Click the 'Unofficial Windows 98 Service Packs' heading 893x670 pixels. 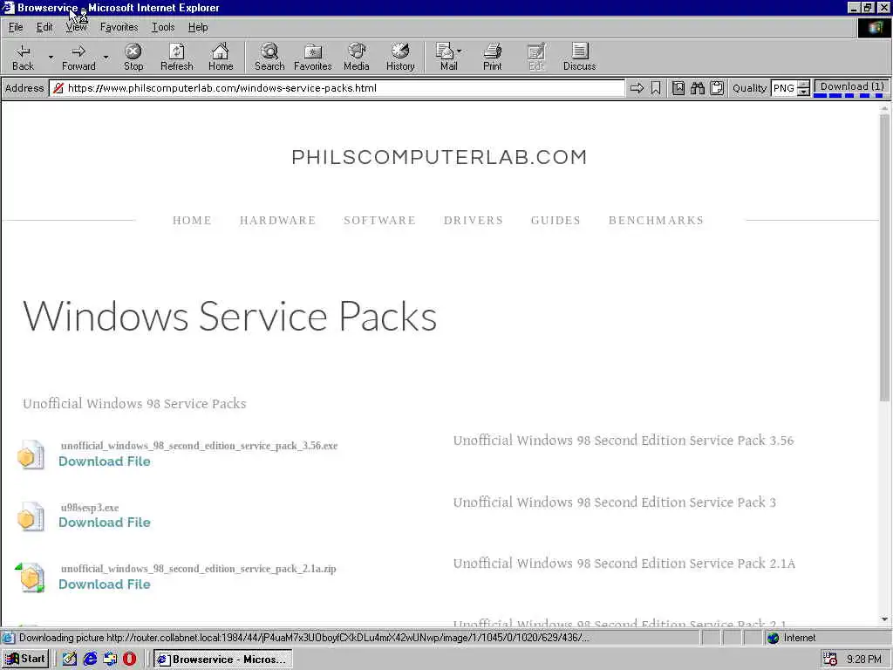click(134, 403)
